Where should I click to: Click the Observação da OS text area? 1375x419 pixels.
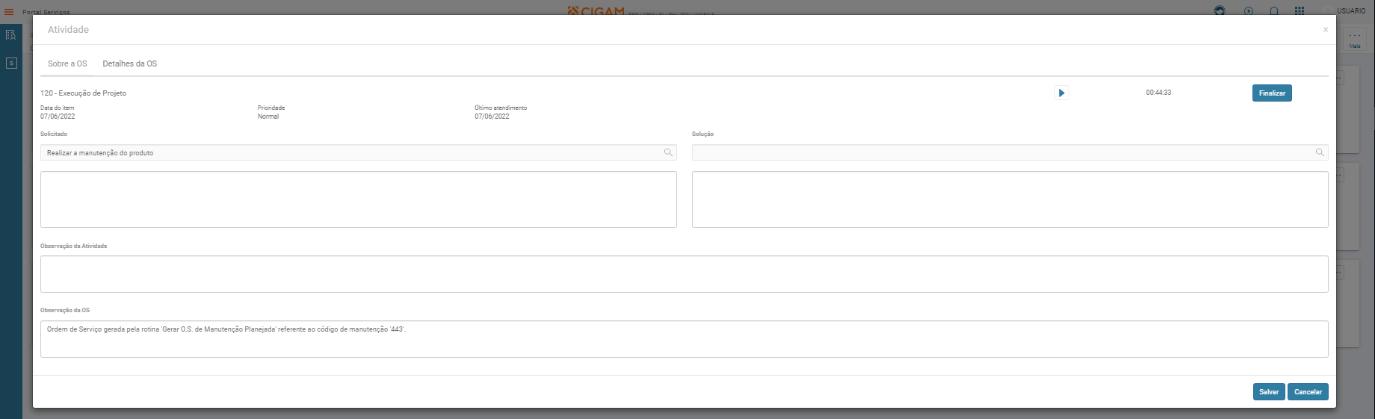tap(685, 339)
